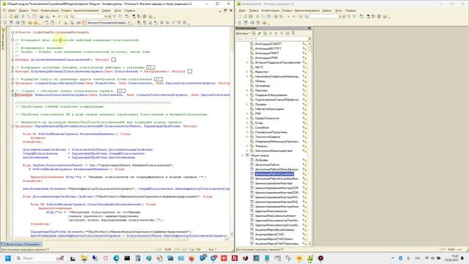Open the Конфигурация menu in the module editor window
The width and height of the screenshot is (469, 264).
49,10
